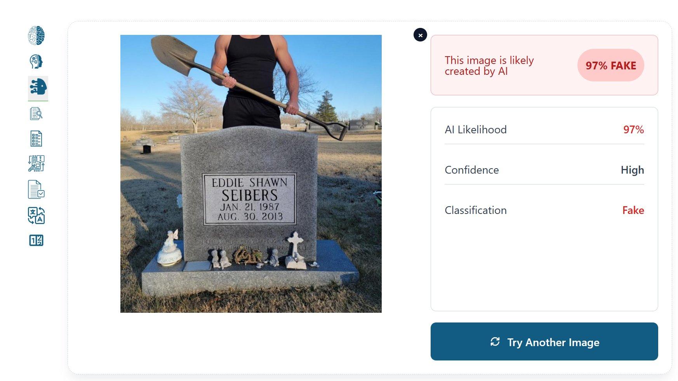Screen dimensions: 678x381
Task: Click the uploaded gravestone image preview
Action: (251, 174)
